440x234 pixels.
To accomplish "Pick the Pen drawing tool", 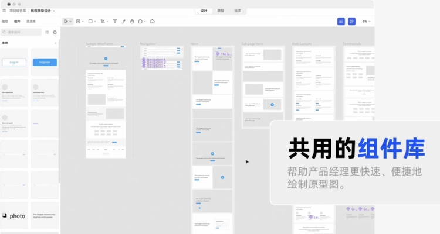I will [102, 22].
